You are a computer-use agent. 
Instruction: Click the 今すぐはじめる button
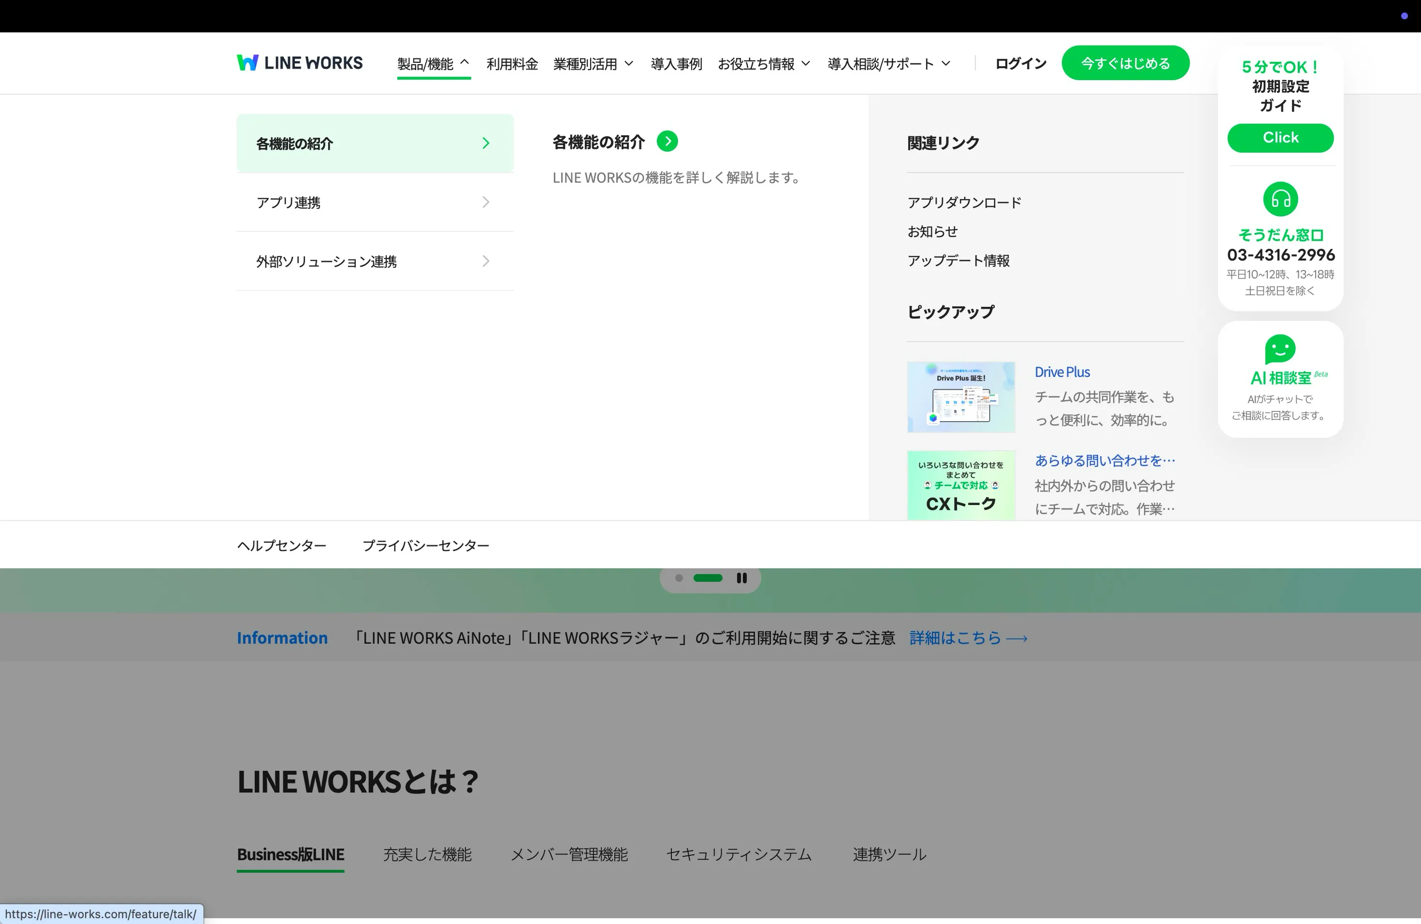pyautogui.click(x=1125, y=63)
